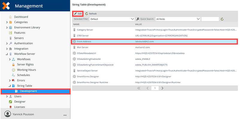Viewport: 240px width, 119px height.
Task: Click quick search refresh icon
Action: click(x=222, y=19)
